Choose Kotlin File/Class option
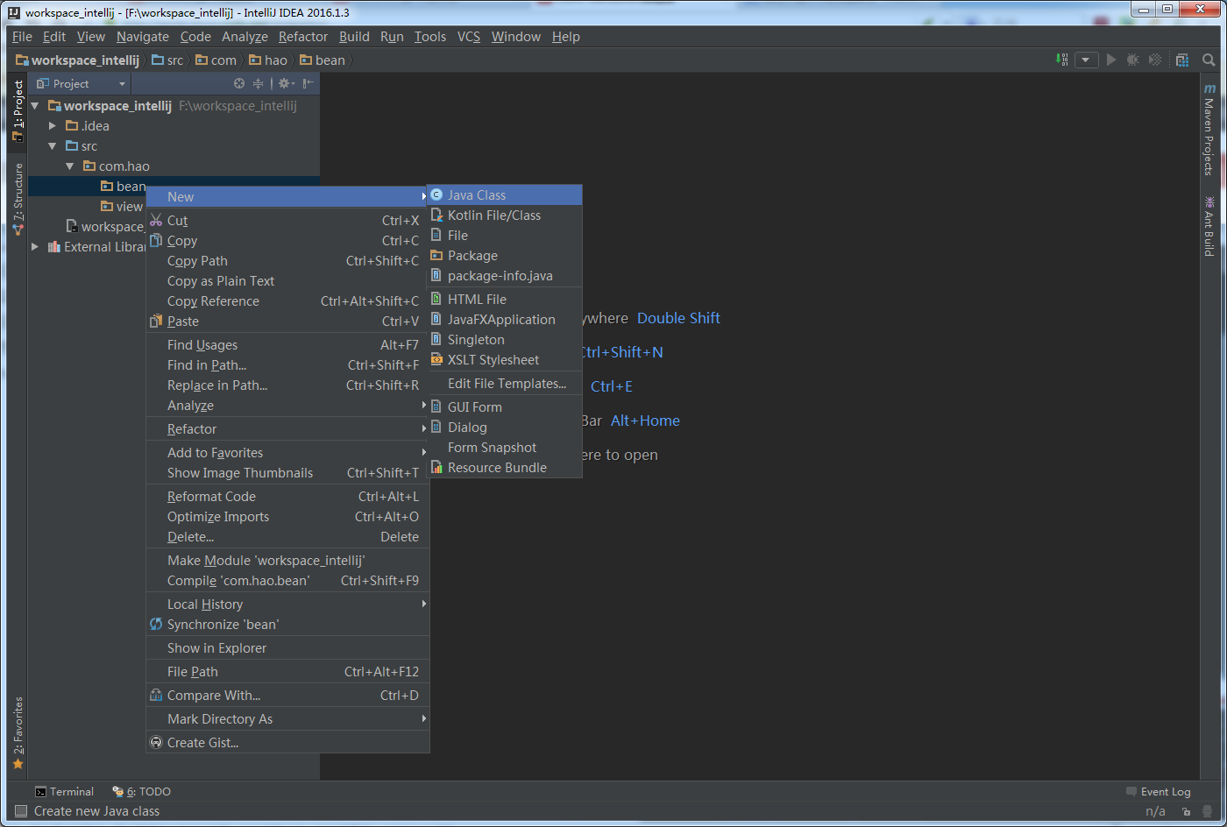 (505, 216)
